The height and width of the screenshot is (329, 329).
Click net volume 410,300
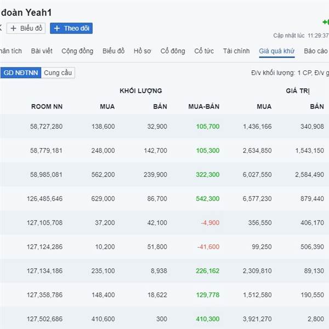[x=208, y=319]
